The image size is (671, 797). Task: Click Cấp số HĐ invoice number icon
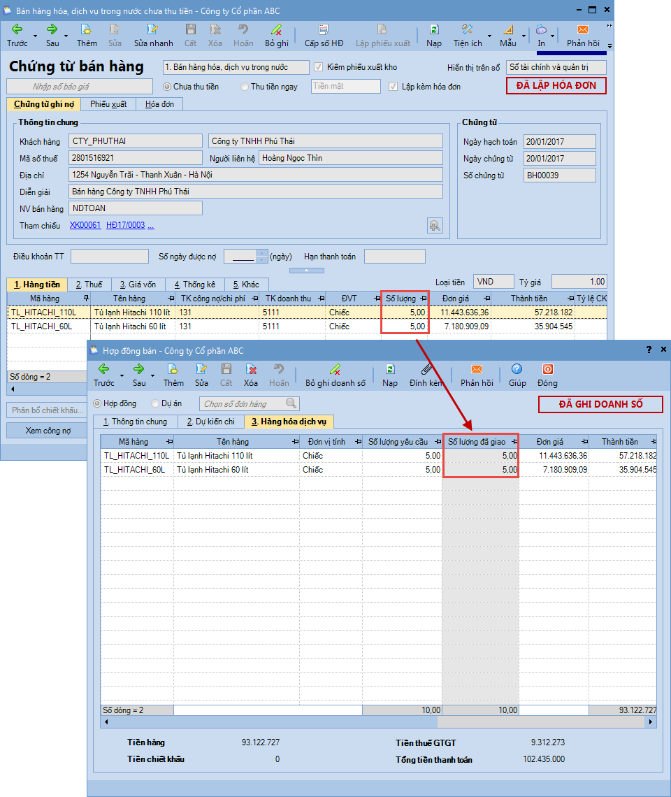(x=324, y=30)
